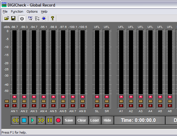Click the AN 5 channel label
The image size is (177, 136).
click(x=53, y=111)
